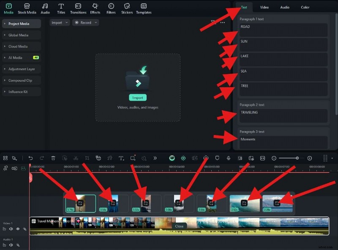Switch to the Video tab
338x250 pixels.
(264, 7)
